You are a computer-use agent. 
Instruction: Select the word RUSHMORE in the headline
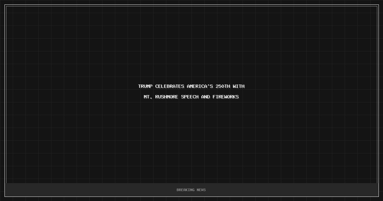(167, 97)
